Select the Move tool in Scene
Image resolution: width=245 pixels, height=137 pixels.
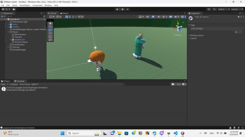click(x=50, y=27)
